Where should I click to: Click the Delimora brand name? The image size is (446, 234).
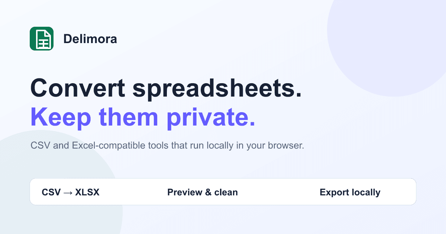(x=90, y=39)
